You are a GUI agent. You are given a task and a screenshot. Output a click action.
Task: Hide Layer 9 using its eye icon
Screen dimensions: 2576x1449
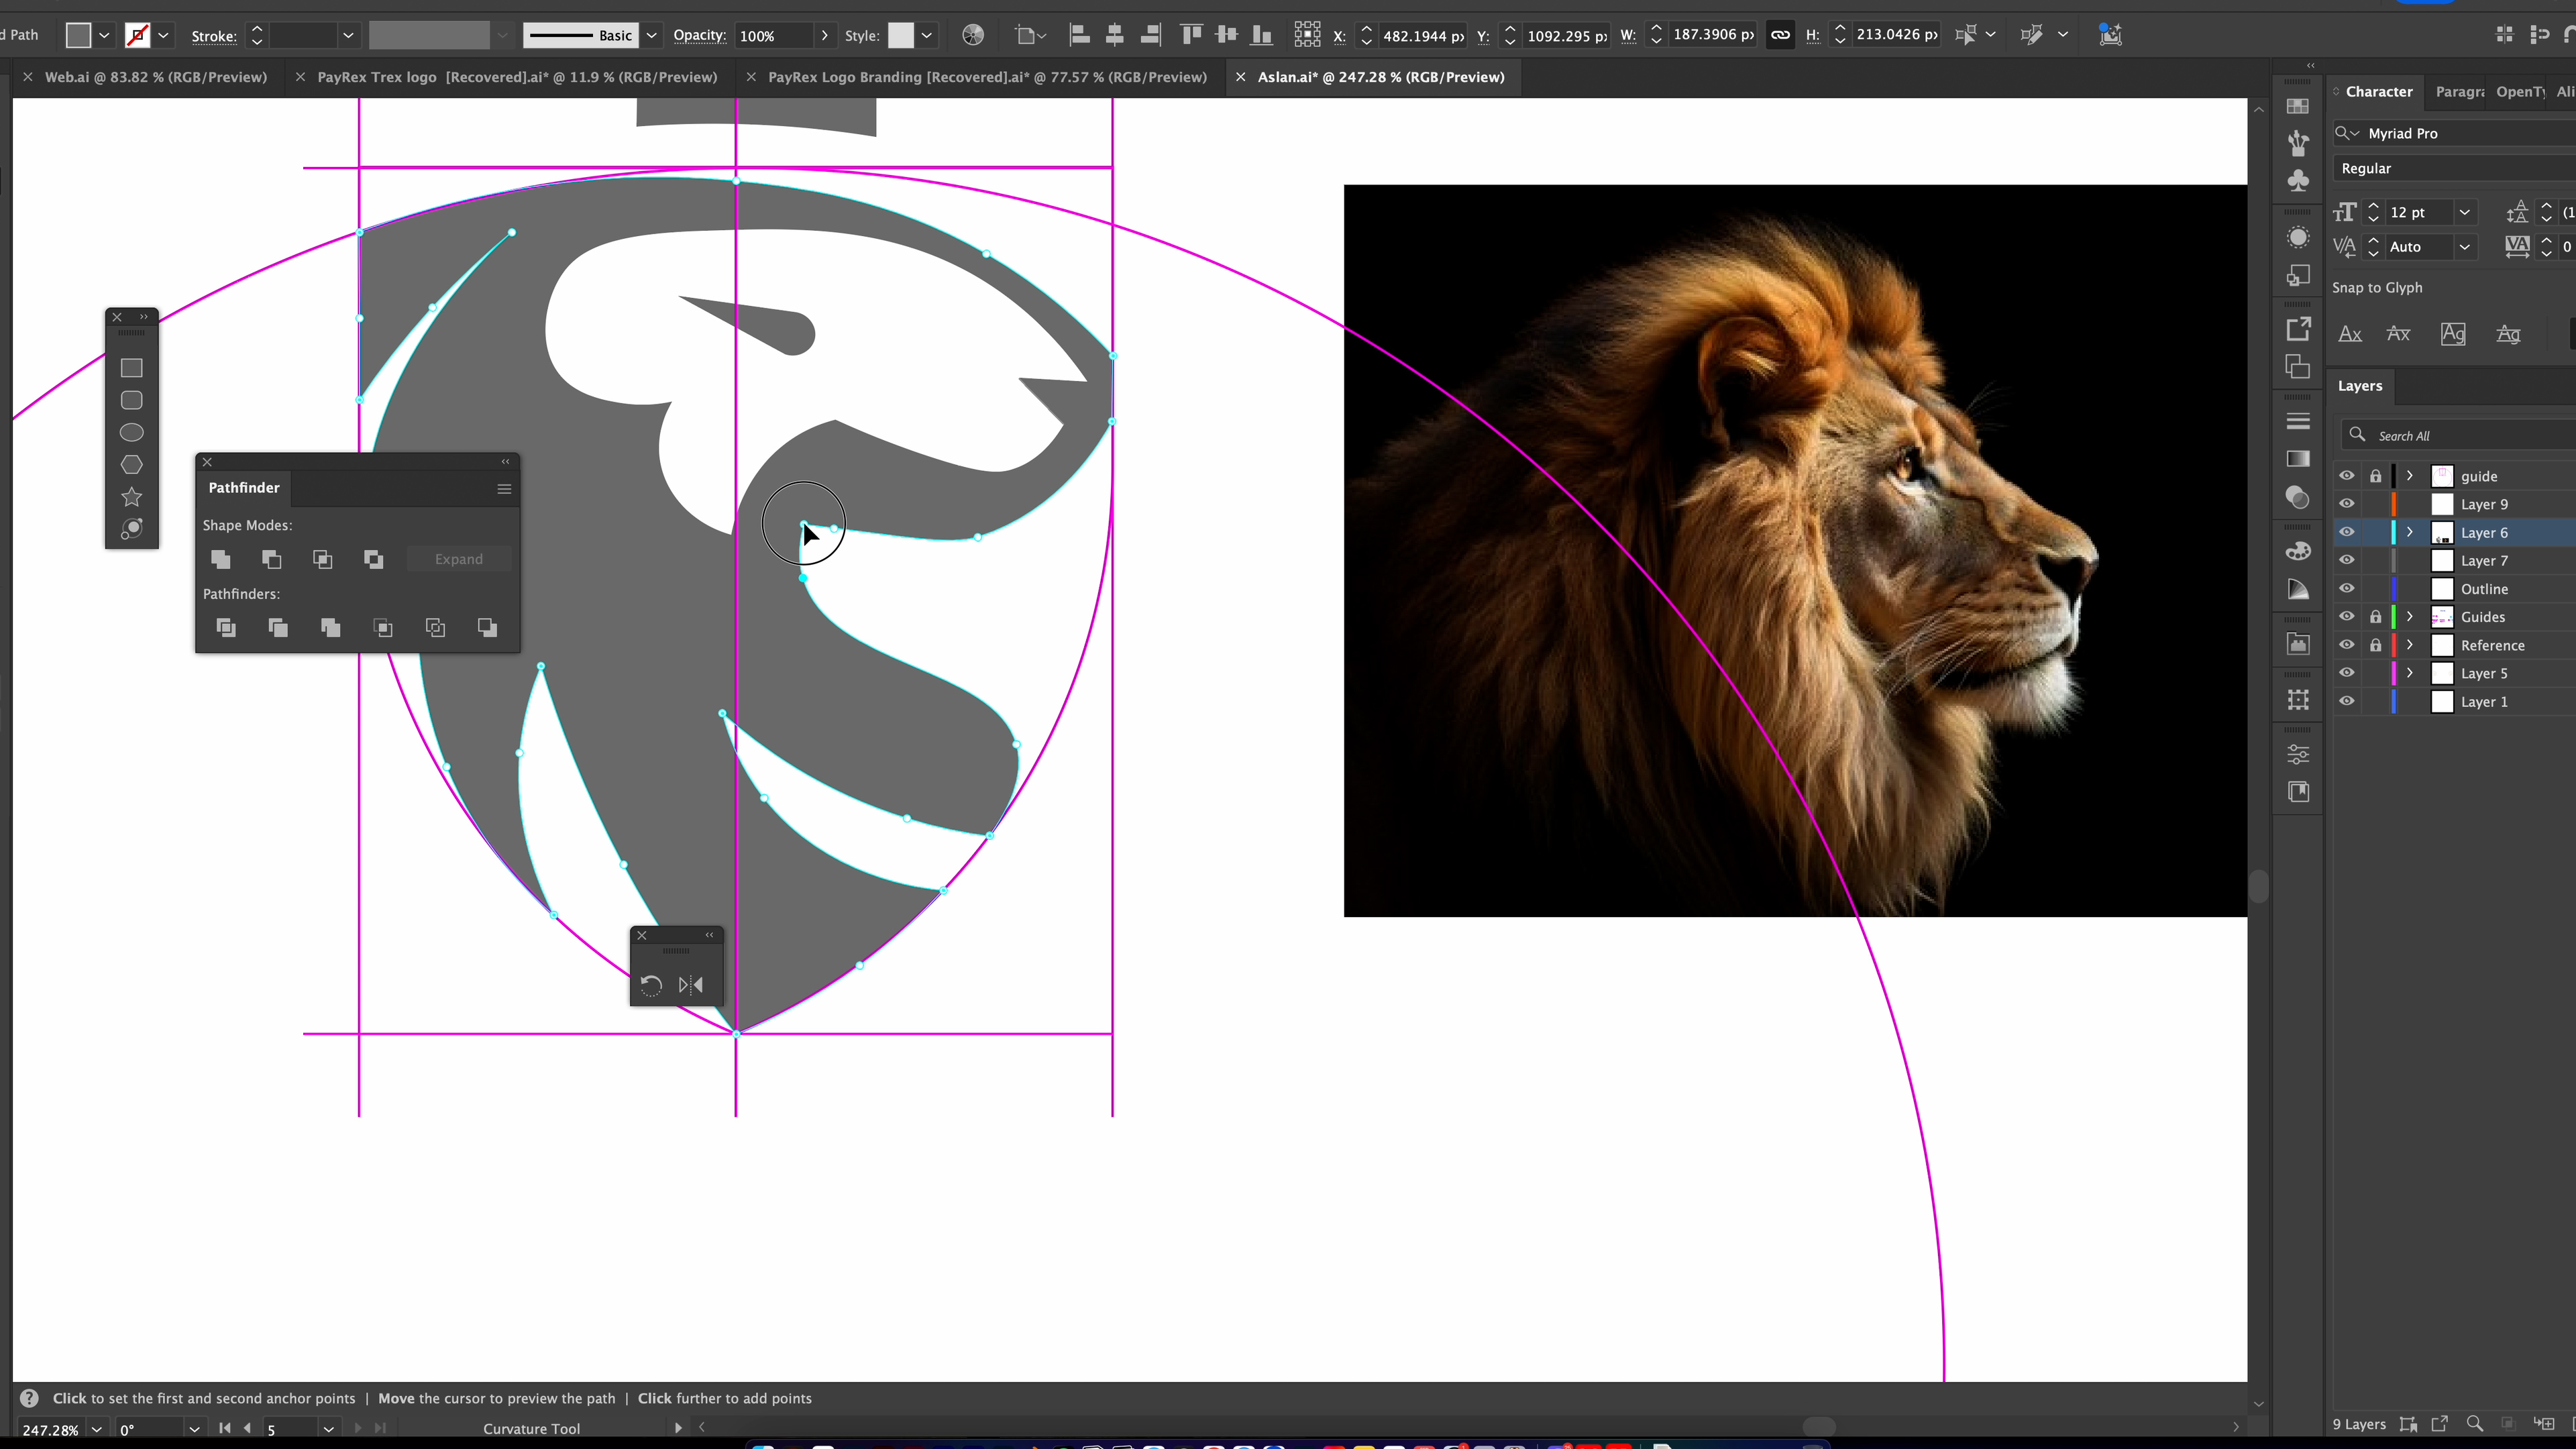(2346, 504)
